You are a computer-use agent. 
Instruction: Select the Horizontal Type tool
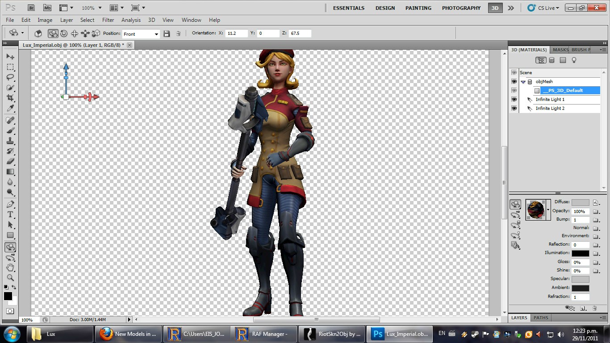pos(10,214)
